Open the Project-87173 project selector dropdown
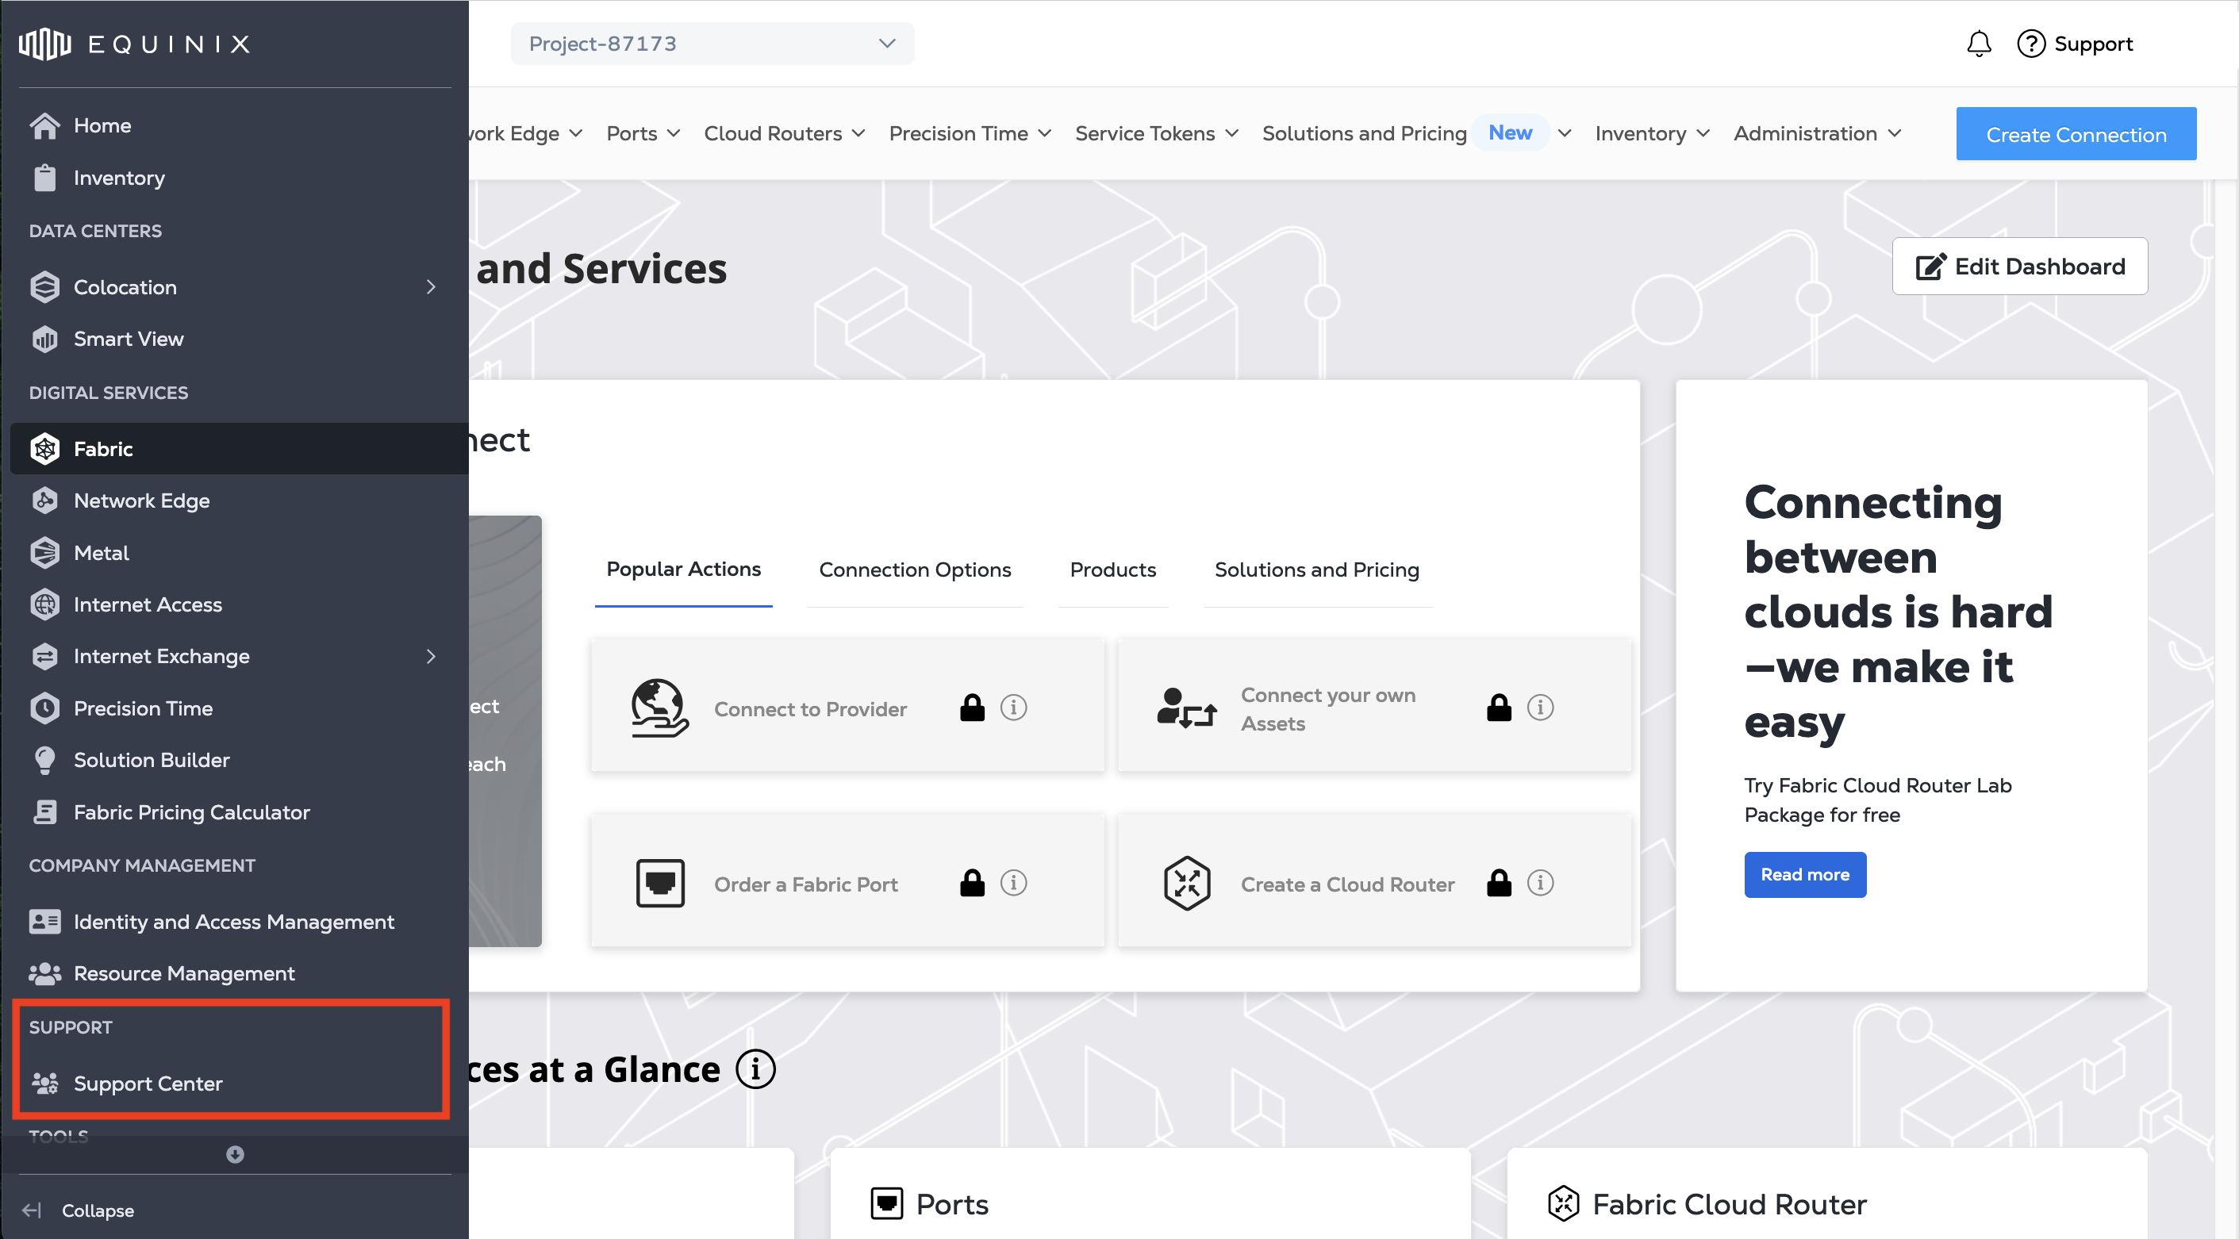The image size is (2239, 1239). 712,44
